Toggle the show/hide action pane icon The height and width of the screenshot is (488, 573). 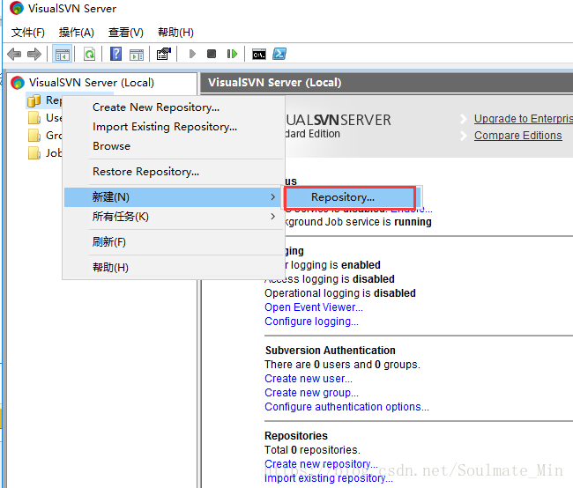[137, 55]
